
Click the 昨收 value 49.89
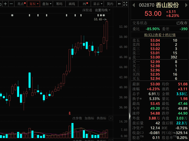tap(183, 108)
